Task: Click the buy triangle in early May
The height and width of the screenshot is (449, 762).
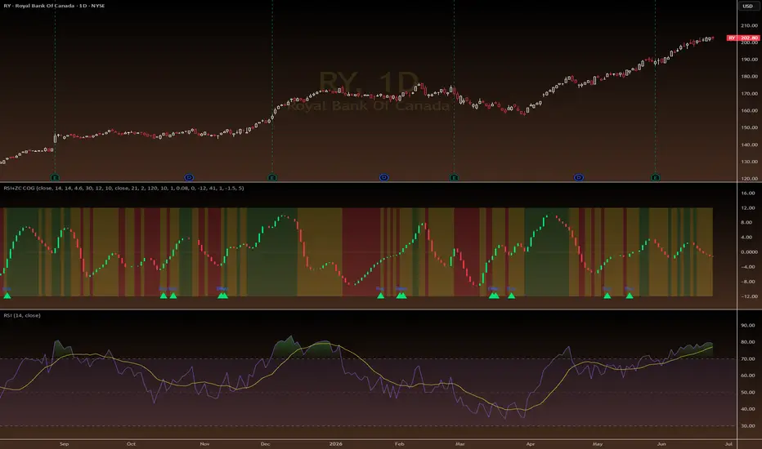Action: pos(607,296)
